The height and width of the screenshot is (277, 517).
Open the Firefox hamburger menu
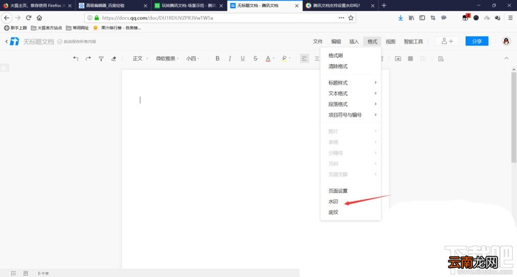tap(510, 18)
